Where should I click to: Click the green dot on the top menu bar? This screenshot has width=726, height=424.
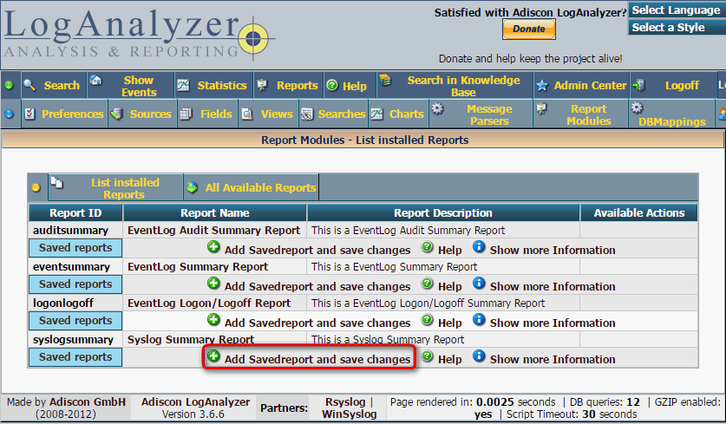tap(9, 85)
